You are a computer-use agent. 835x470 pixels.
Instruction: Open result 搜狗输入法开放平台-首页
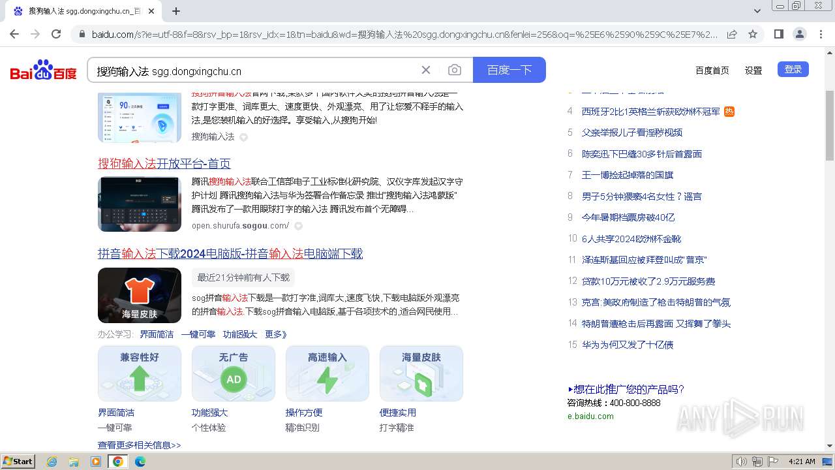tap(164, 163)
